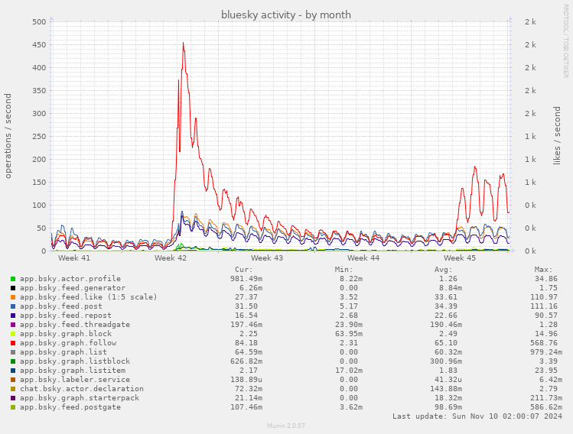573x434 pixels.
Task: Click the gray app.bsky.graph.list legend swatch
Action: (13, 352)
